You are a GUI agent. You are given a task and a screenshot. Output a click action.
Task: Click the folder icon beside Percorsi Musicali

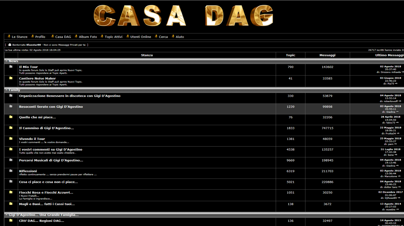tap(11, 160)
